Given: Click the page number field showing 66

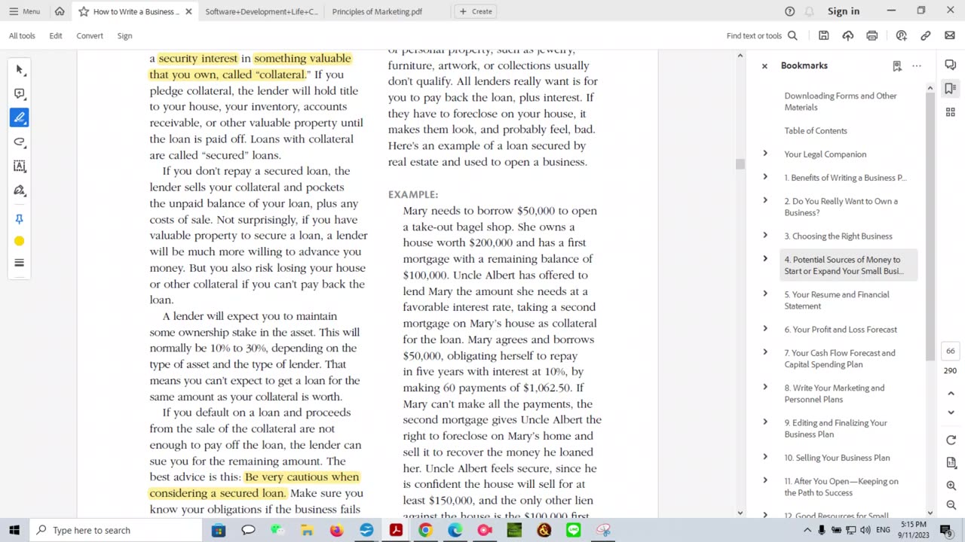Looking at the screenshot, I should coord(950,351).
